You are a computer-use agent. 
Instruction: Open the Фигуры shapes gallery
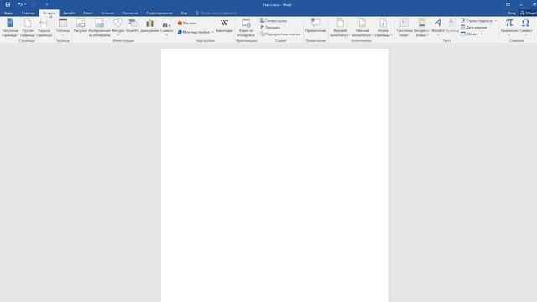coord(117,28)
